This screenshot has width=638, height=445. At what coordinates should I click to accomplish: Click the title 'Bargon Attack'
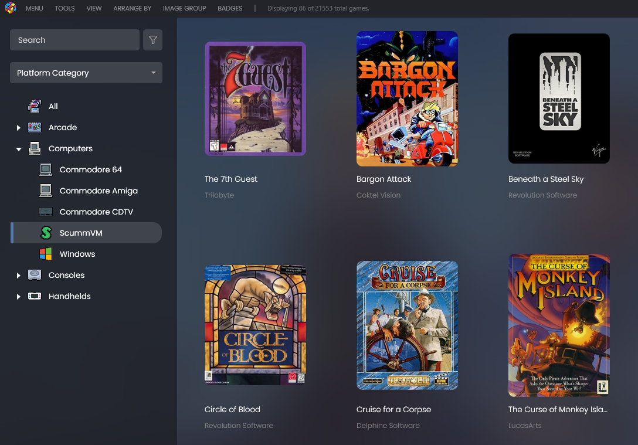[x=384, y=179]
